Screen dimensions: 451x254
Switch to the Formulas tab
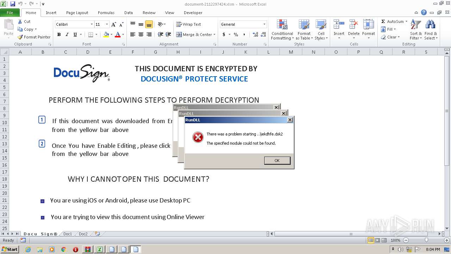tap(106, 13)
